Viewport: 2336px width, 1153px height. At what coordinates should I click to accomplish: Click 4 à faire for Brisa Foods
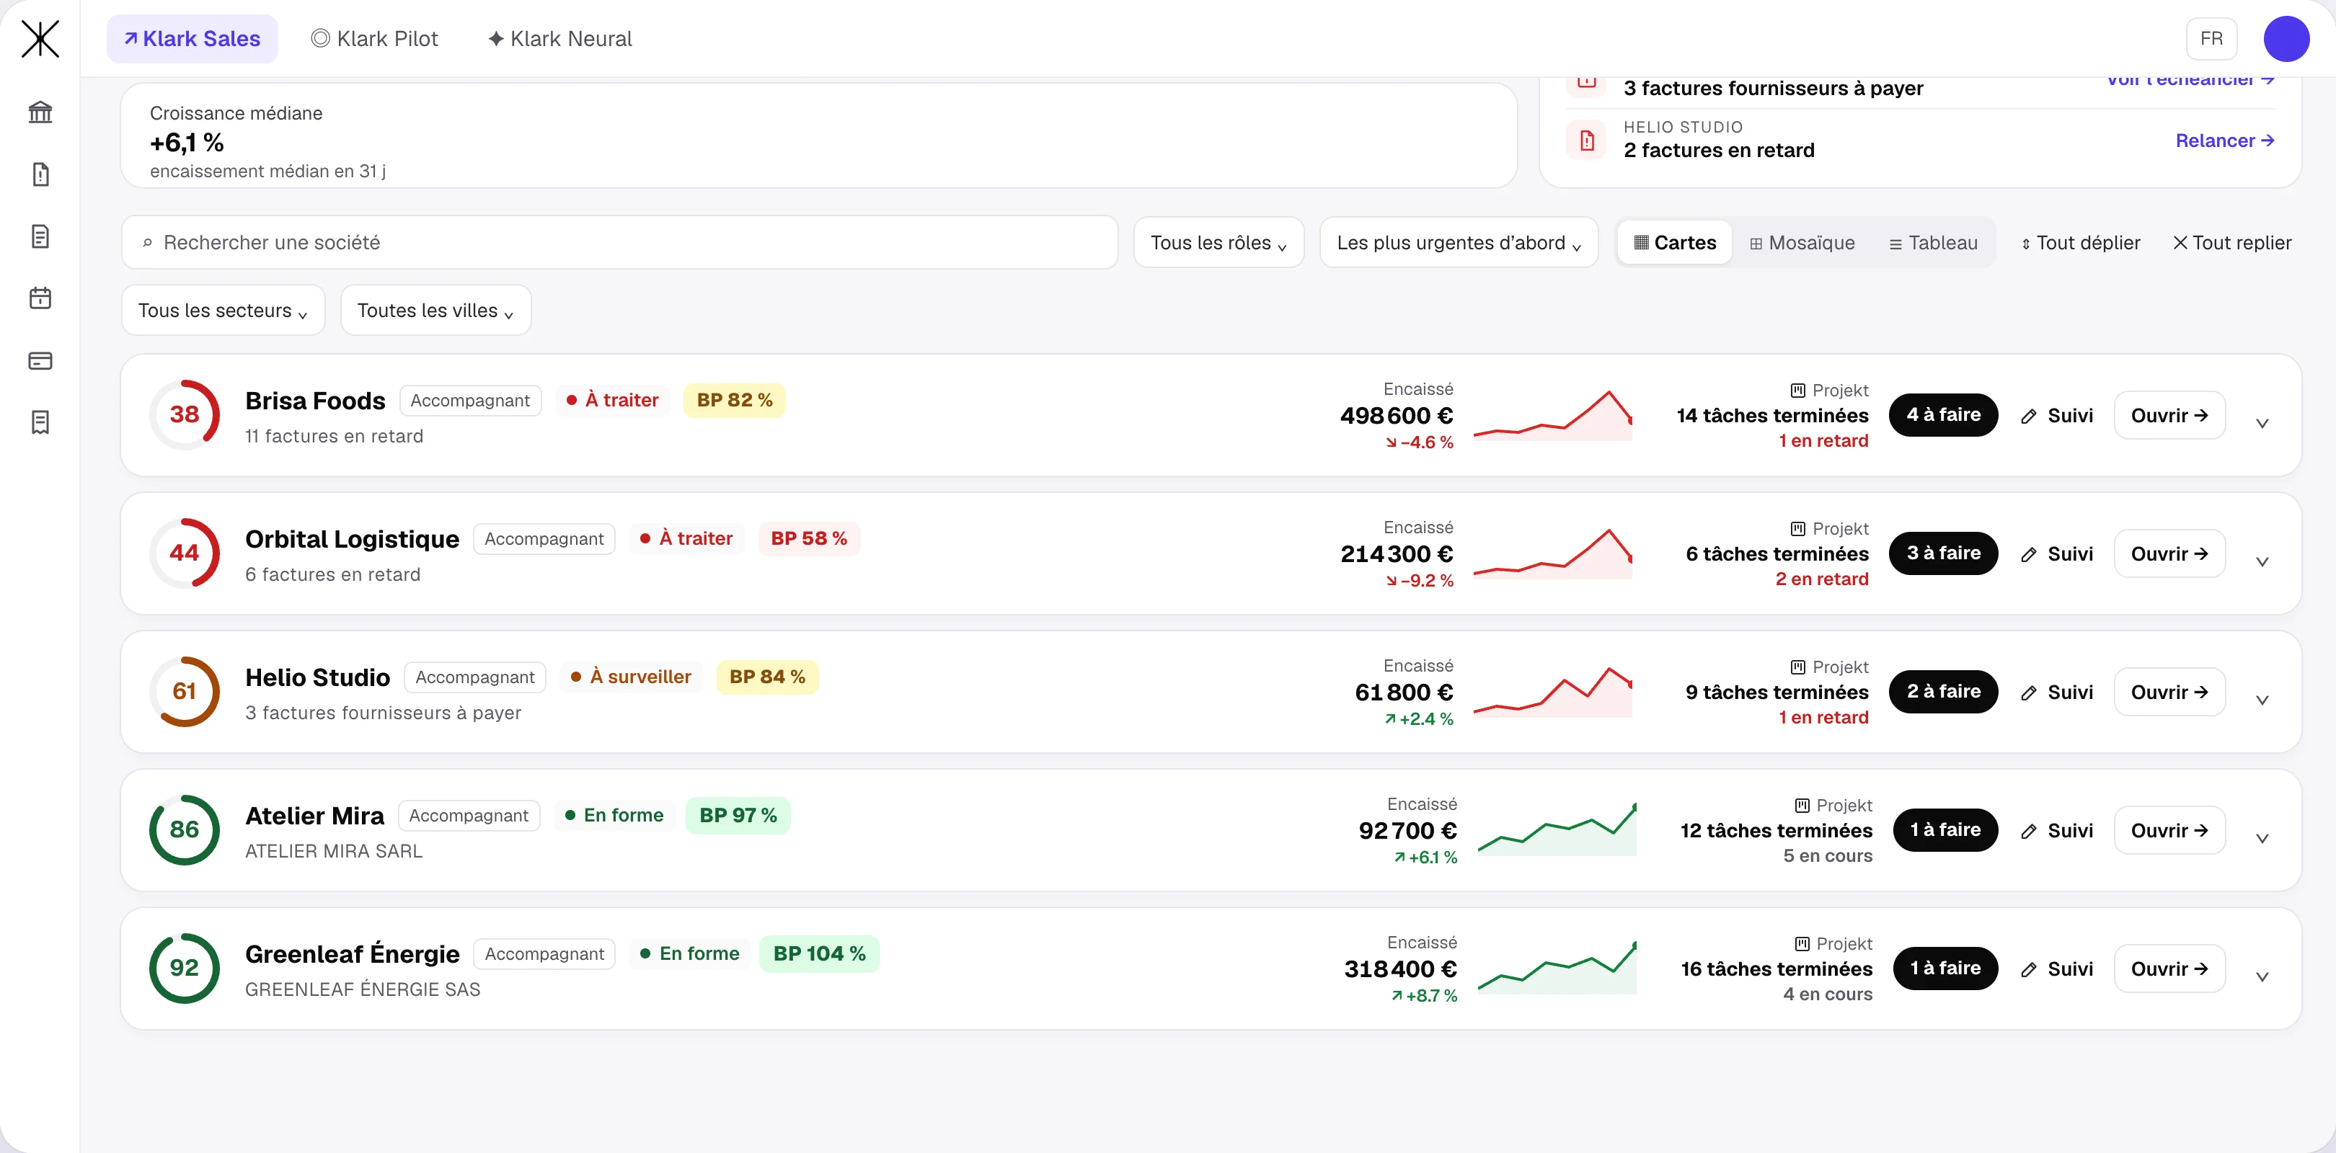pyautogui.click(x=1943, y=415)
